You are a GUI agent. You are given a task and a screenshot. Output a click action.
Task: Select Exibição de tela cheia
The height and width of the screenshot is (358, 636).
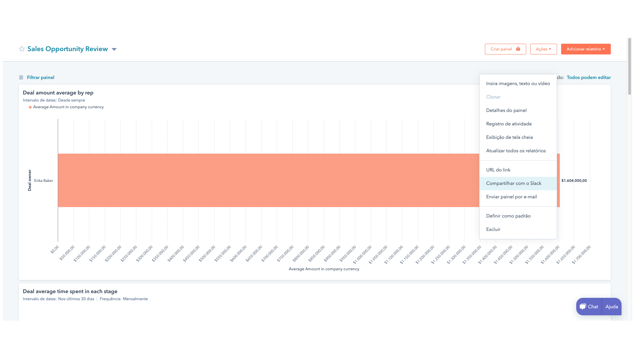coord(518,137)
